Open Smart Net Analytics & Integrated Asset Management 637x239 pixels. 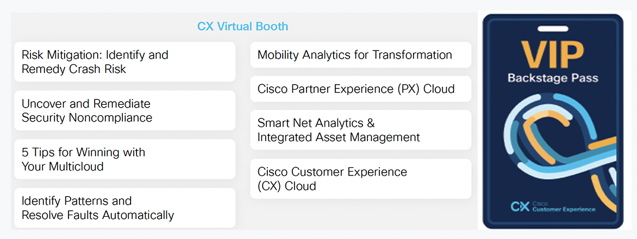click(360, 130)
